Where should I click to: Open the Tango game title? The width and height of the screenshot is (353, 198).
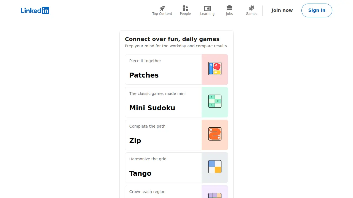[x=140, y=173]
